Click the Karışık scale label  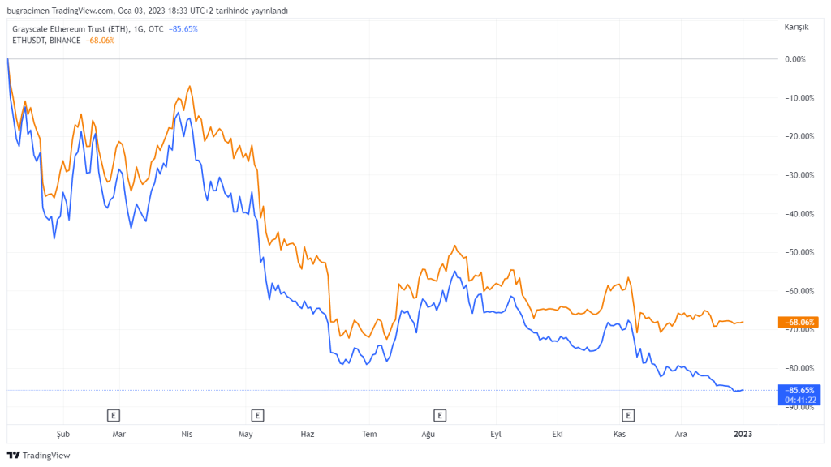[796, 27]
